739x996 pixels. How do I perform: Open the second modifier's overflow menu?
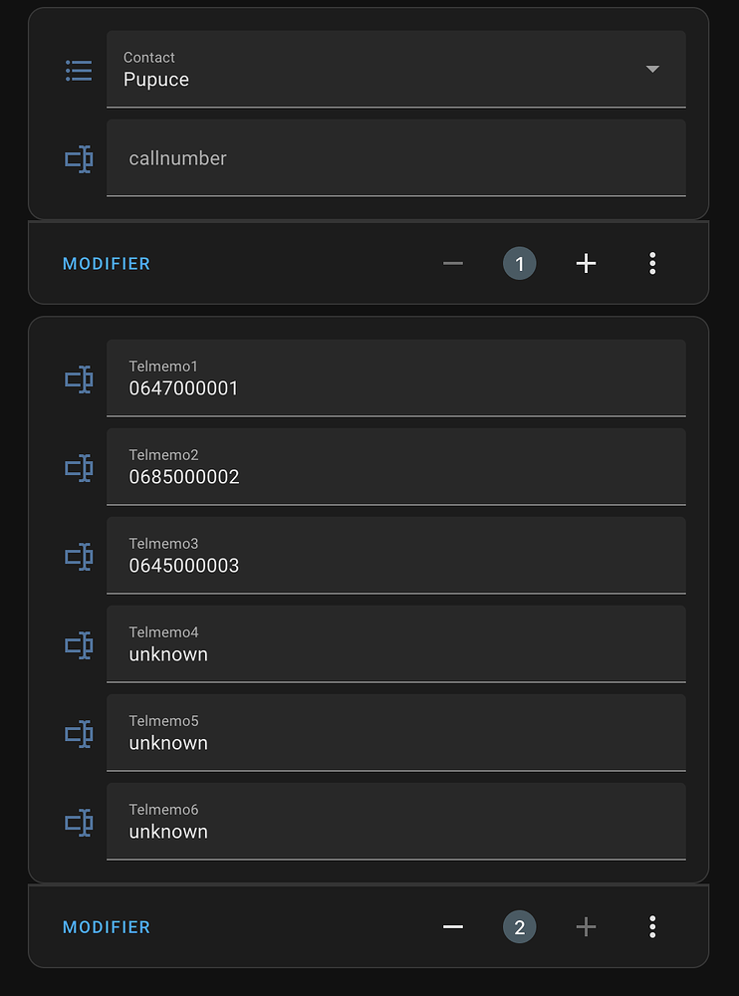pyautogui.click(x=652, y=926)
